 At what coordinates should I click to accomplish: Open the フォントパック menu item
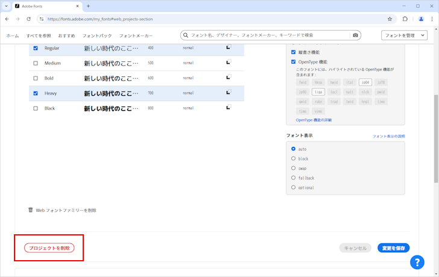click(x=97, y=36)
